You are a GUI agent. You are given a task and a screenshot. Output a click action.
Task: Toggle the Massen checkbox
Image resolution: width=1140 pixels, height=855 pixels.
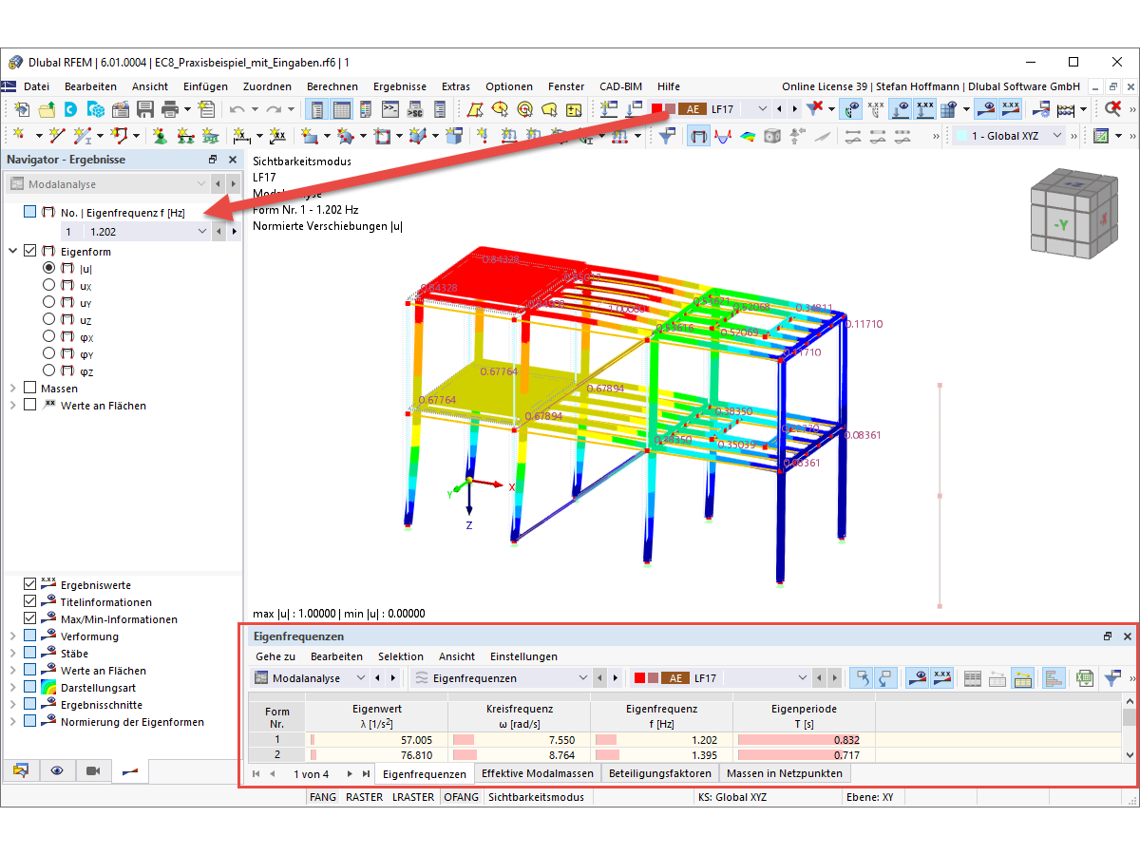click(x=30, y=389)
